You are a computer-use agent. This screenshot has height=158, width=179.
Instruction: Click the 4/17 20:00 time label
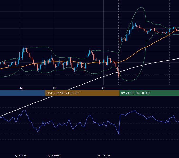[103, 155]
